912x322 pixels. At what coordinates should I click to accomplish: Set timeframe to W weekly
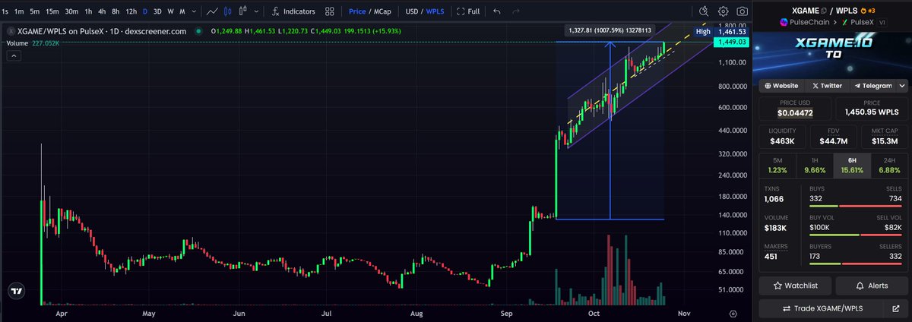tap(170, 11)
